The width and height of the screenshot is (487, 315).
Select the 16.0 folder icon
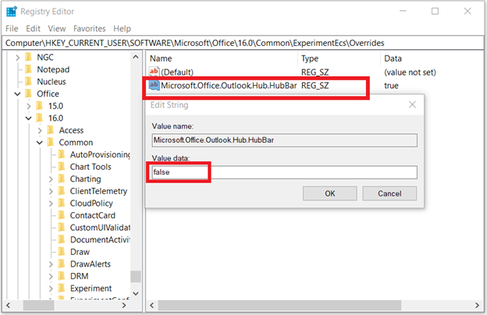coord(40,118)
